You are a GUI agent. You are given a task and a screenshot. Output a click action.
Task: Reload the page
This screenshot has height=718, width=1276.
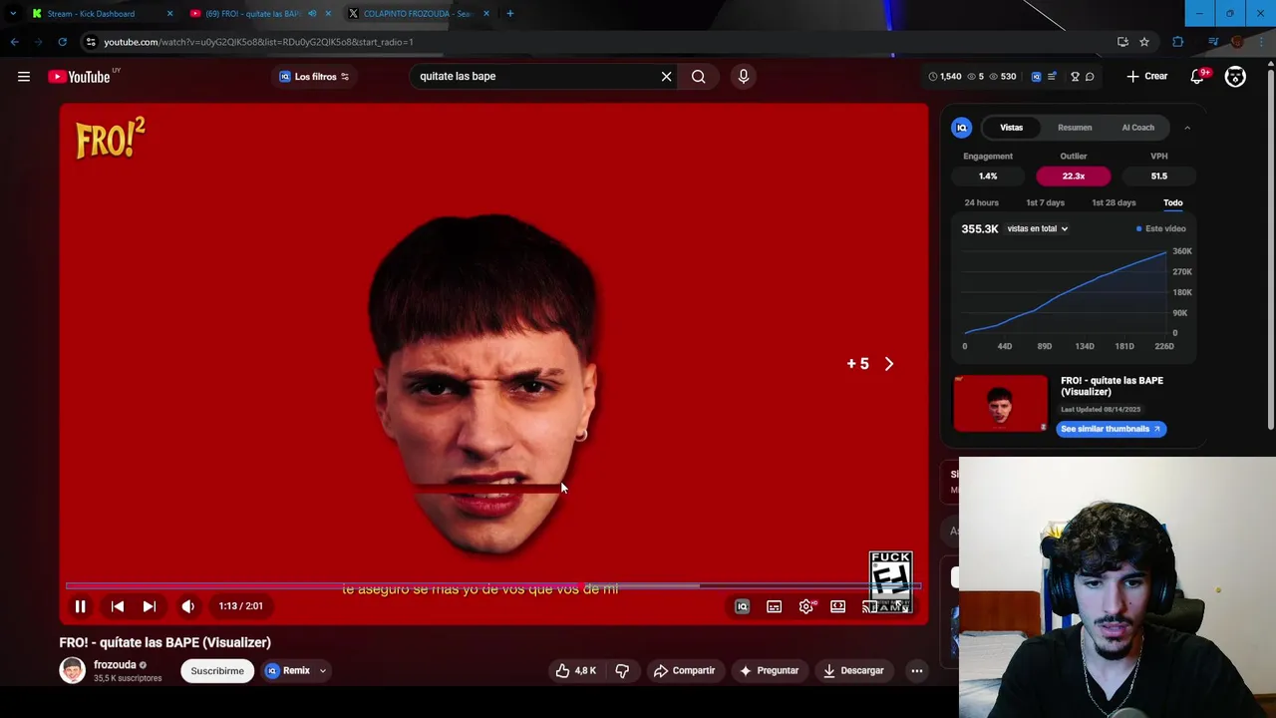[62, 42]
